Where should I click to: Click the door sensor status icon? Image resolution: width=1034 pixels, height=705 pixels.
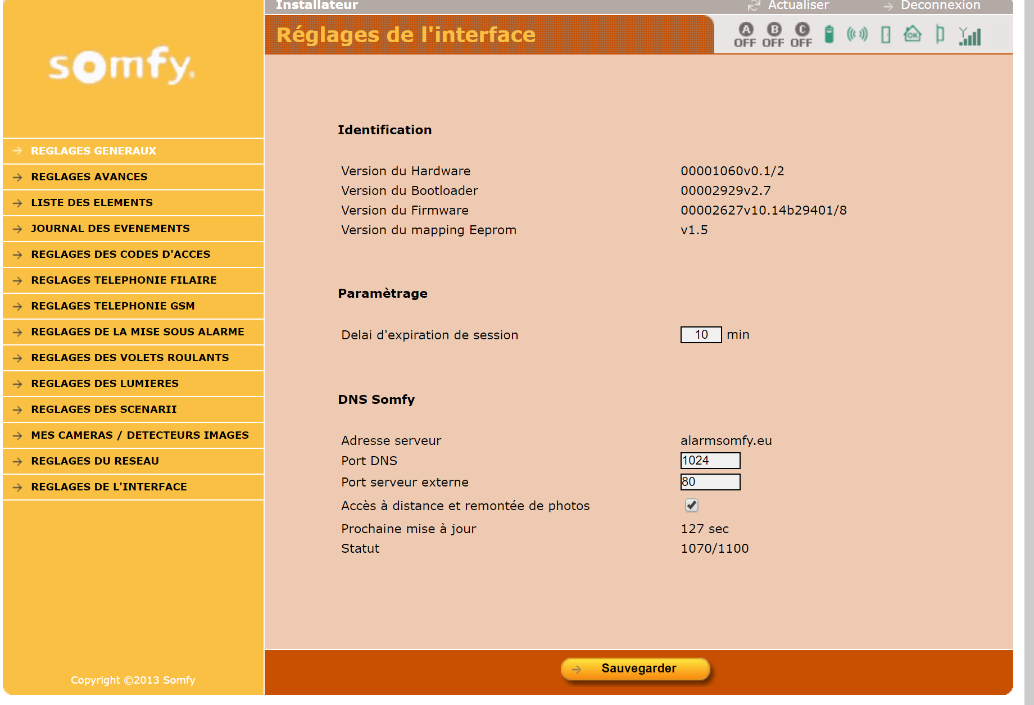pyautogui.click(x=886, y=35)
